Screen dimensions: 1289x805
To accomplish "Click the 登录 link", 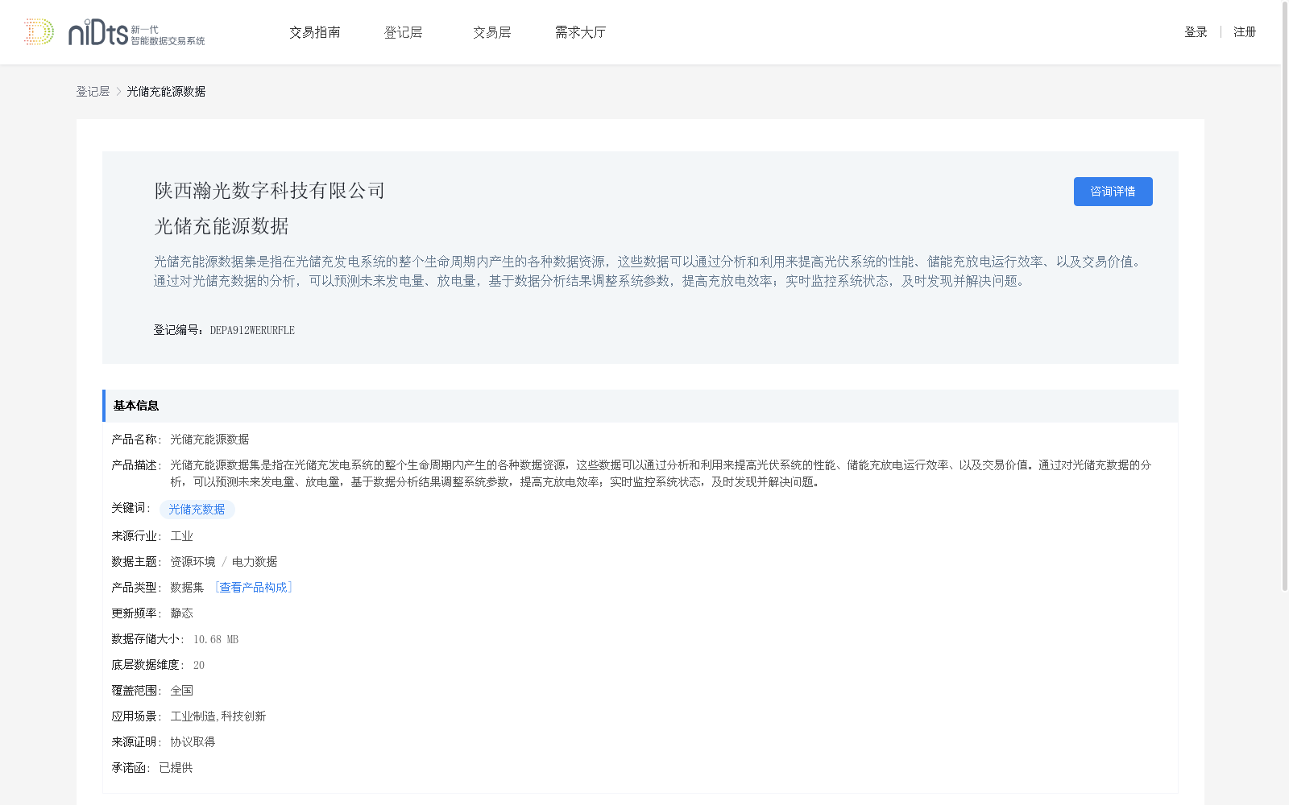I will pyautogui.click(x=1196, y=32).
